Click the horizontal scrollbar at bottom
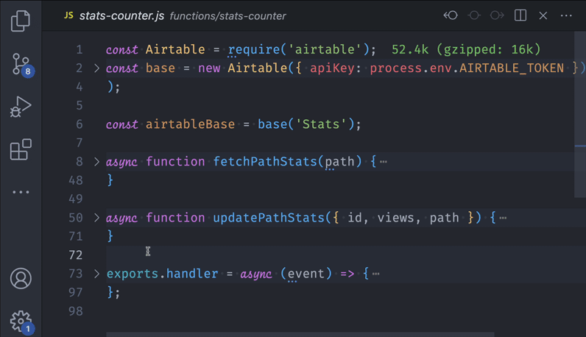 point(300,334)
